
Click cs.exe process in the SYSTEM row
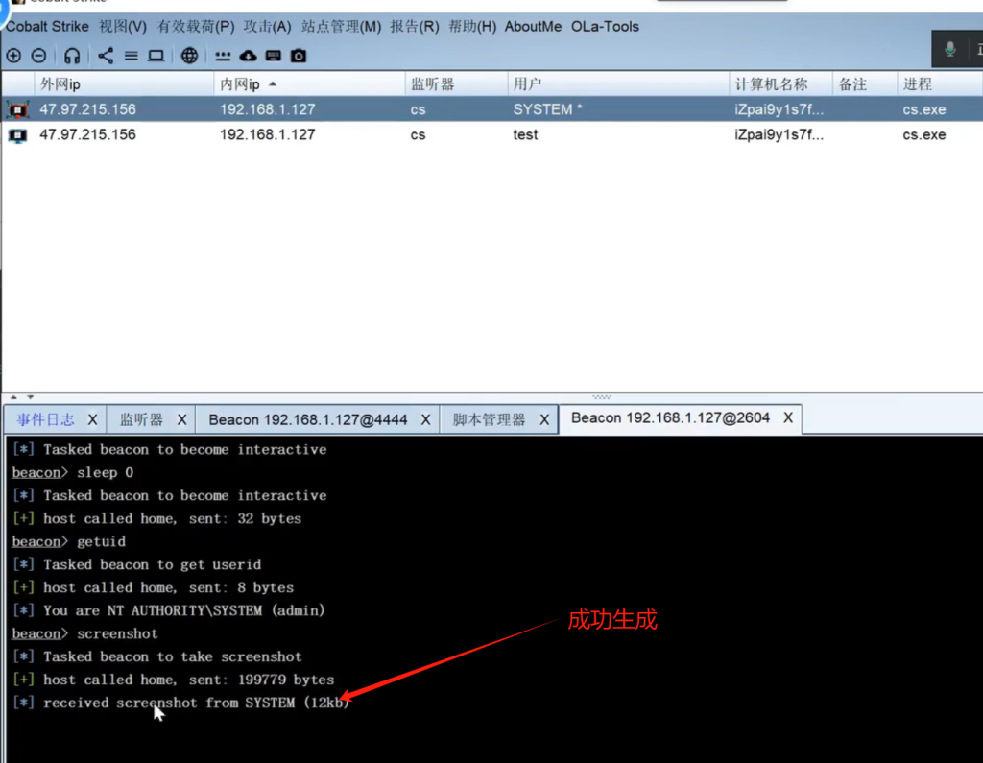[x=924, y=109]
